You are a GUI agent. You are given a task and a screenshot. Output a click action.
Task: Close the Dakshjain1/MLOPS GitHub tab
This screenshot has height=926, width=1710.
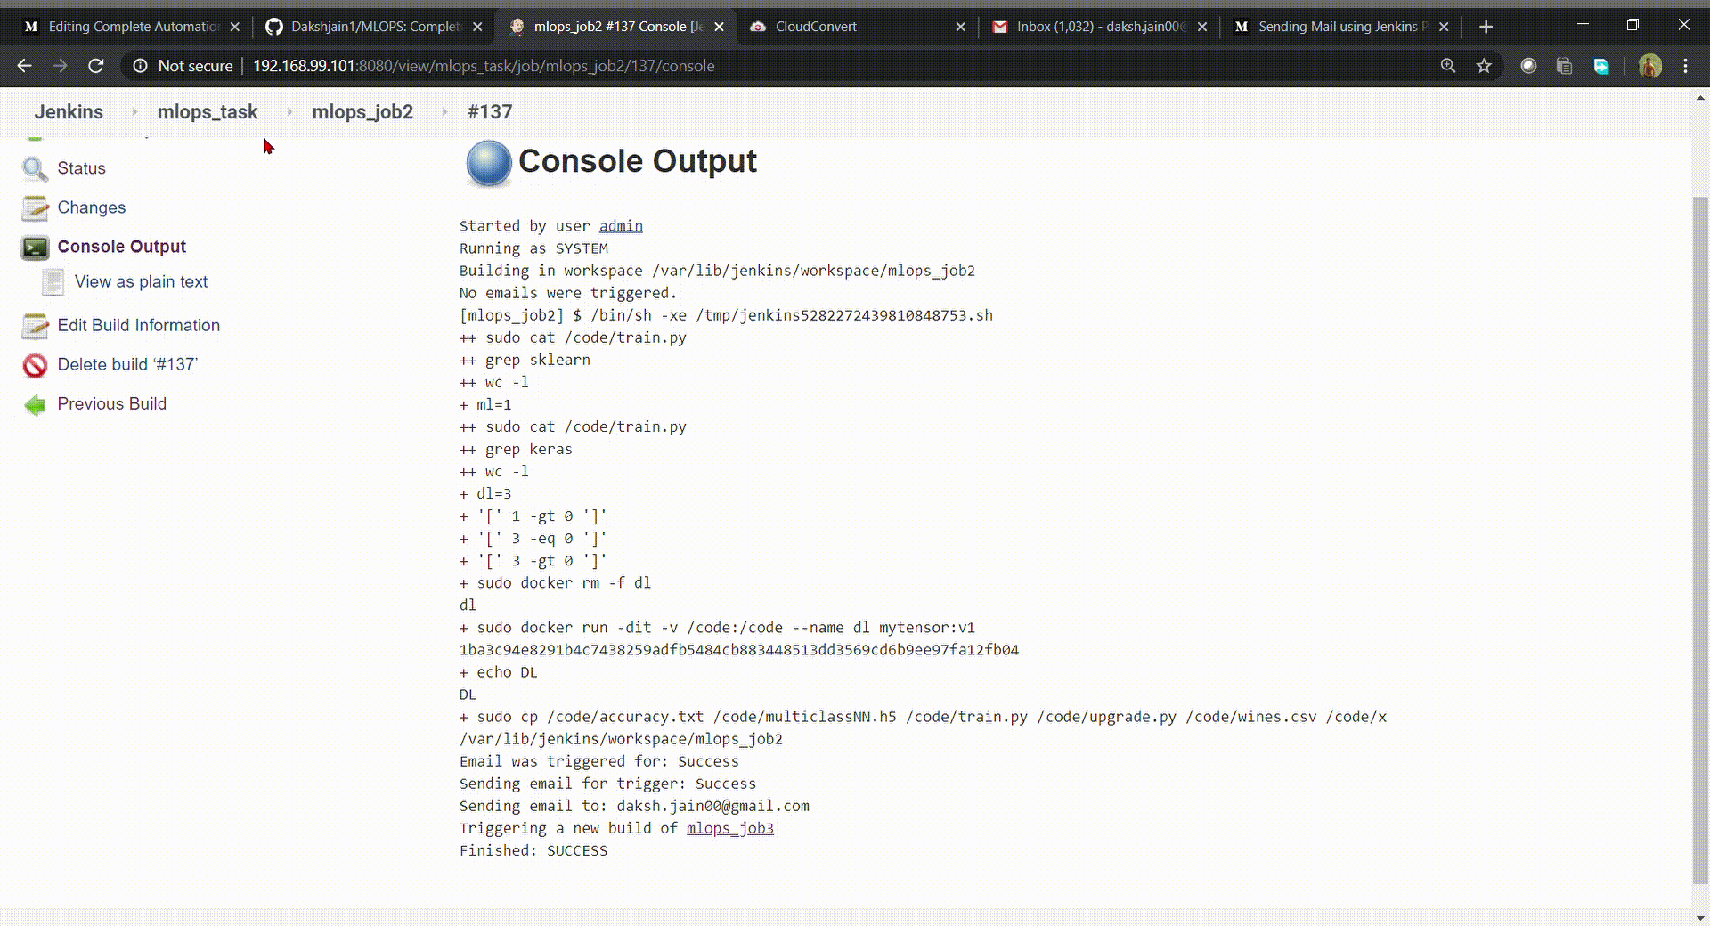pos(477,27)
